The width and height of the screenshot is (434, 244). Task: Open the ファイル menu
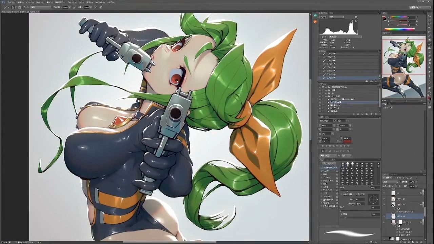[x=11, y=2]
